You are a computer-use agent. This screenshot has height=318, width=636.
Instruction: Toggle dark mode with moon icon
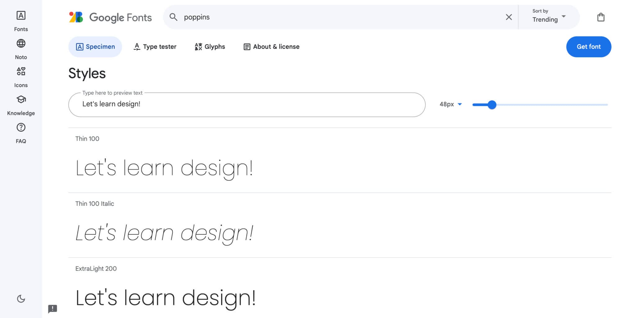[21, 299]
